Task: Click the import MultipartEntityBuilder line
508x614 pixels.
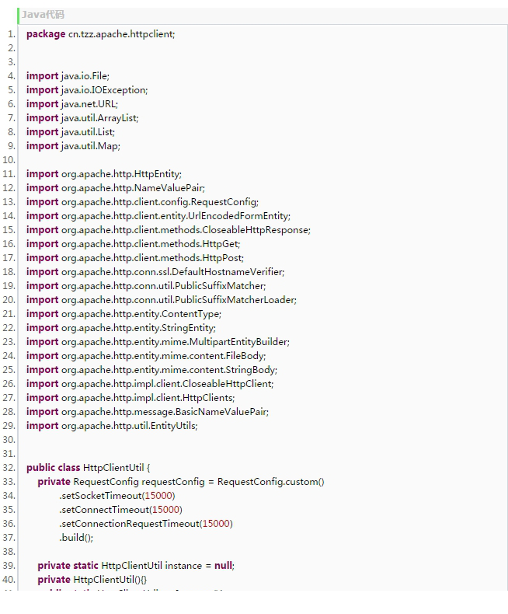Action: 158,342
